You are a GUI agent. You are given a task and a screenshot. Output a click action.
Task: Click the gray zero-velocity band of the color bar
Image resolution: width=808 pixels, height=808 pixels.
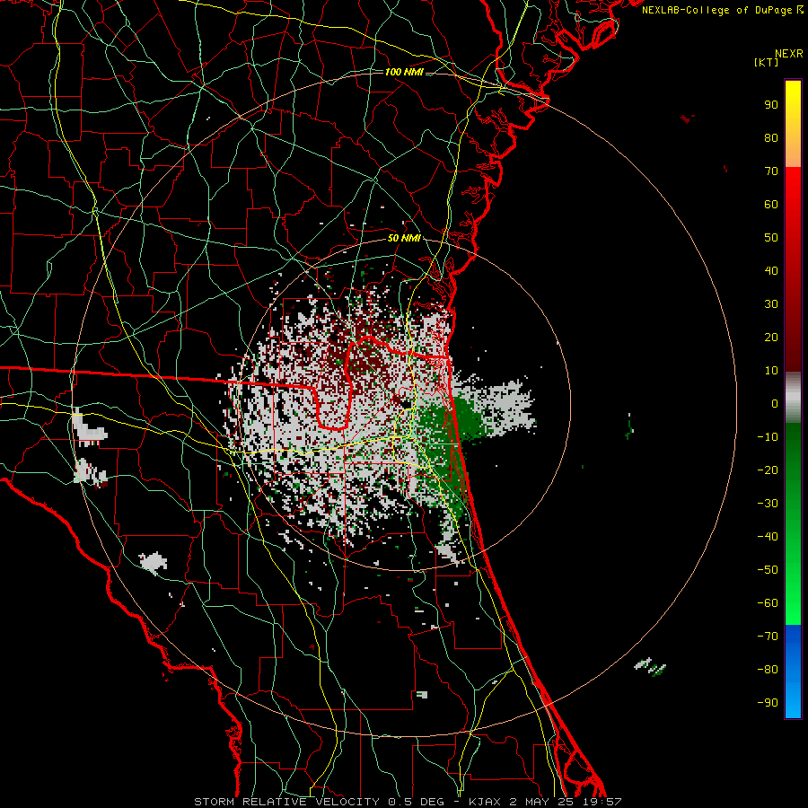tap(793, 398)
